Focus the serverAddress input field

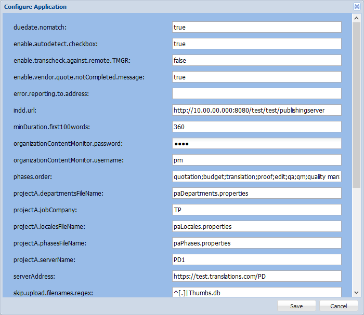(x=256, y=276)
